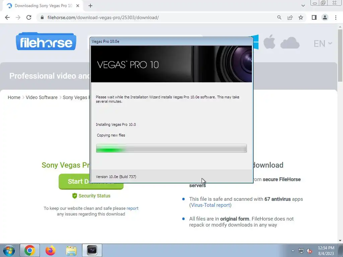Reload the FileHorse page
The image size is (343, 257).
coord(29,17)
